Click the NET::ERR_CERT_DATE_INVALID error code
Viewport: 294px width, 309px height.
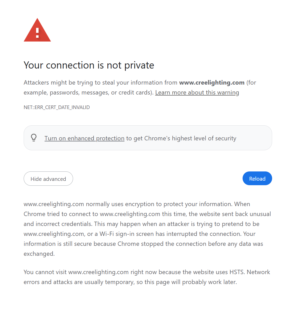point(57,107)
